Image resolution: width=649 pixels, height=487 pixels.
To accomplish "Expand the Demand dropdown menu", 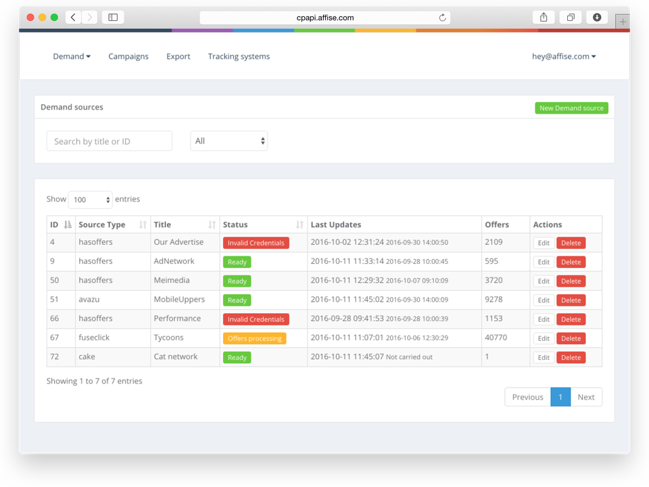I will coord(72,57).
